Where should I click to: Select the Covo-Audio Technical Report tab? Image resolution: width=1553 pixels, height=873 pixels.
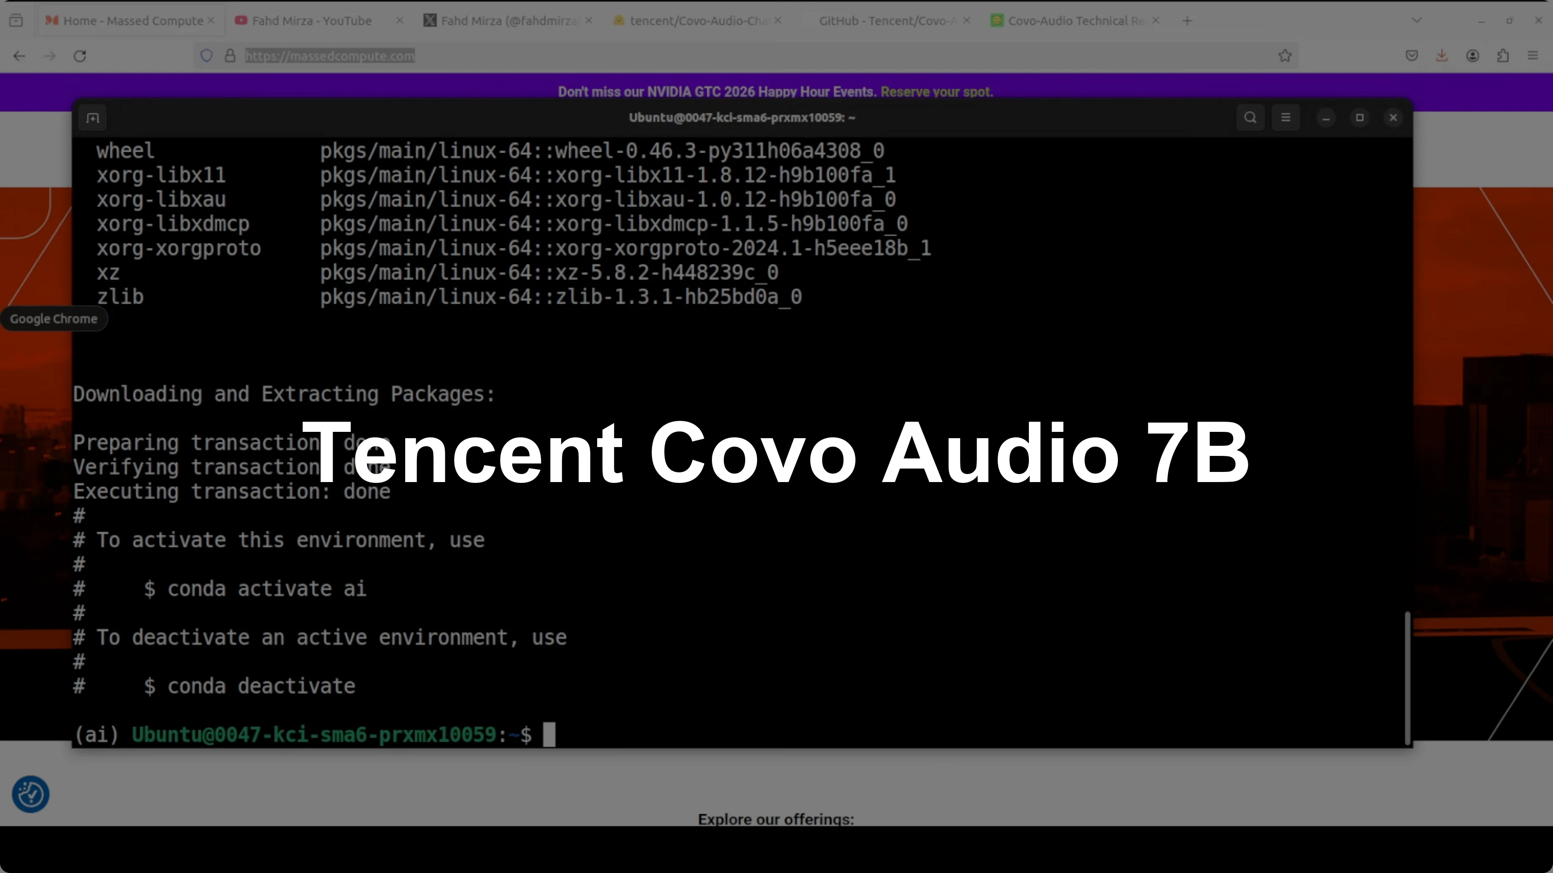1072,20
